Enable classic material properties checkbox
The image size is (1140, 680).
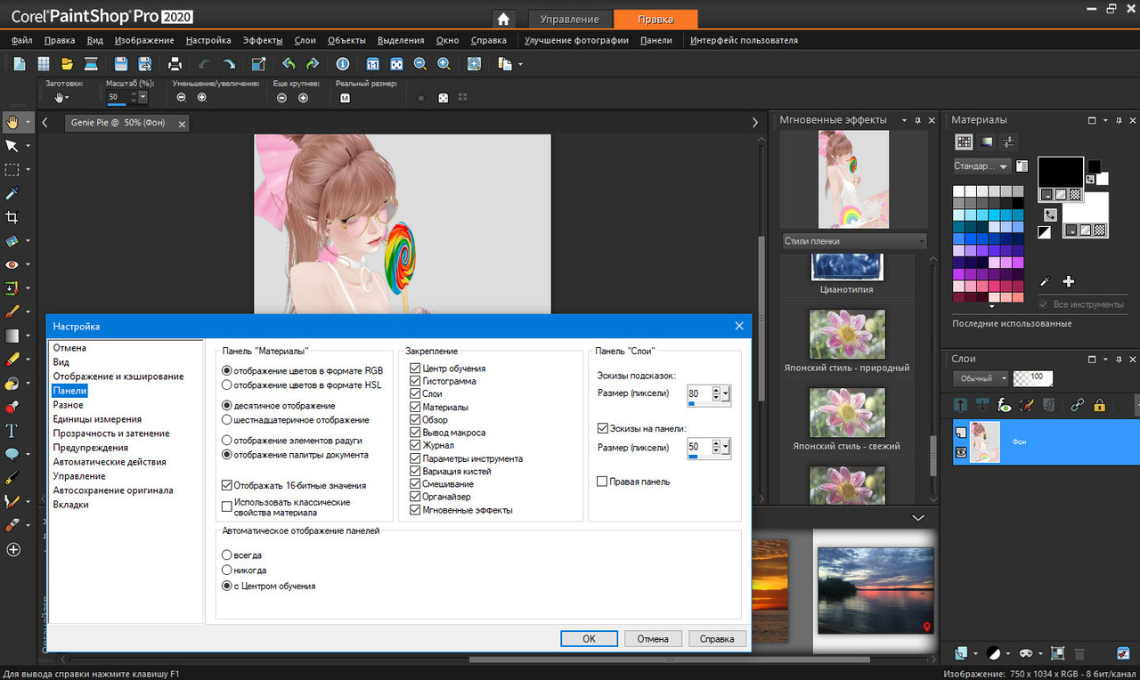point(226,506)
